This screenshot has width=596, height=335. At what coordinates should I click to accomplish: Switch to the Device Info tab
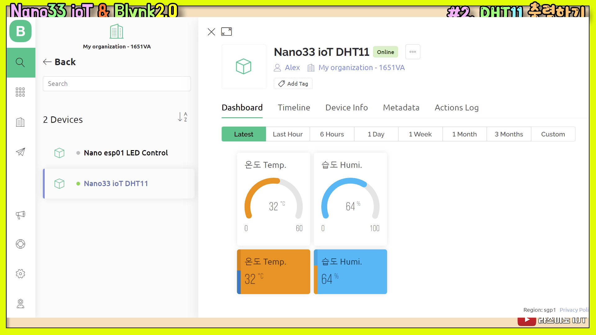coord(346,108)
